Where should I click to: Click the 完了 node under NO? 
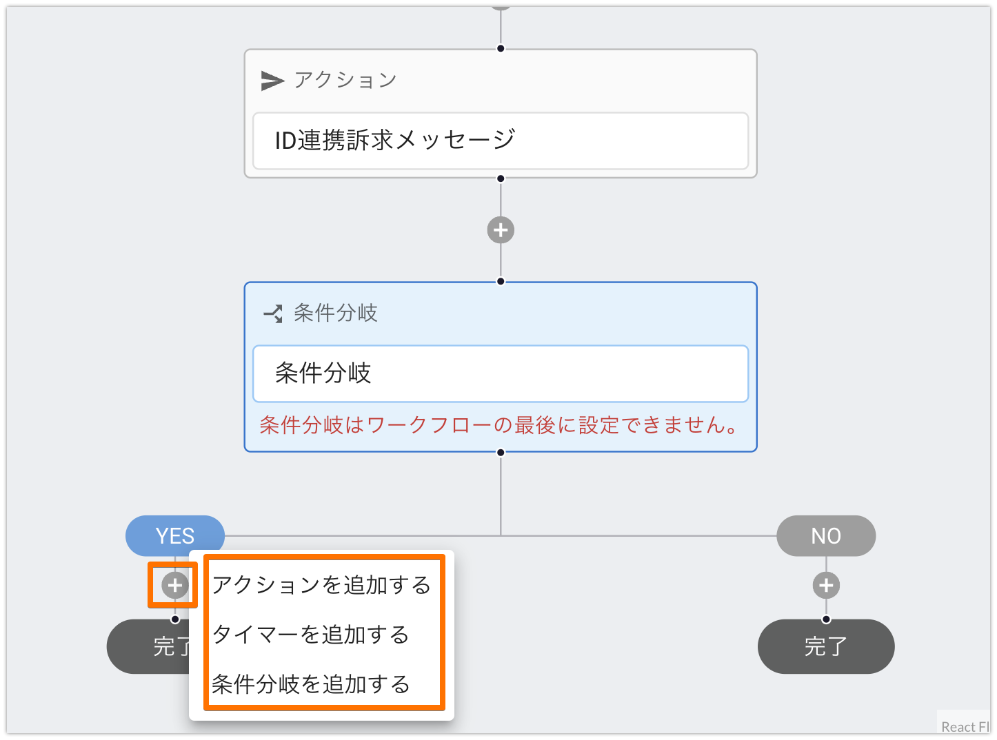[826, 646]
